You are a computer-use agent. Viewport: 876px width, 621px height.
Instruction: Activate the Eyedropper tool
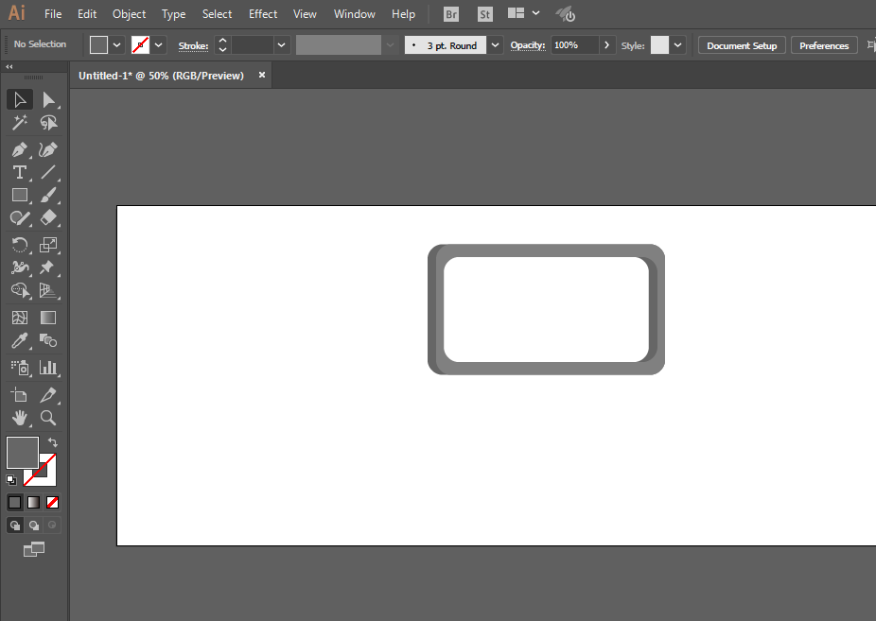point(20,340)
